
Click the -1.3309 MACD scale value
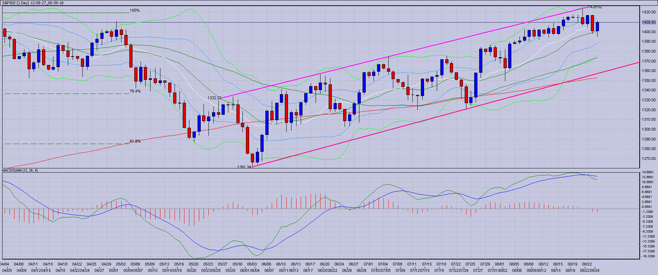pos(648,211)
